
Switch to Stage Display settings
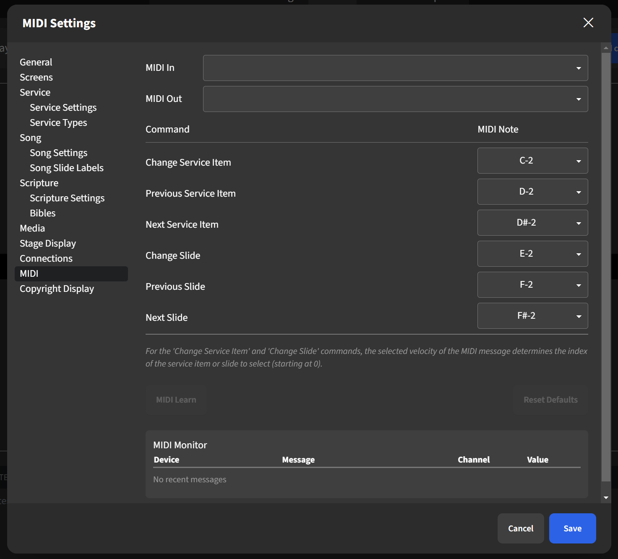point(47,243)
